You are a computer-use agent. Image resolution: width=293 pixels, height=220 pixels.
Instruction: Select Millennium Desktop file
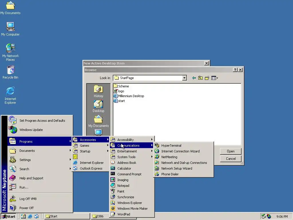click(x=129, y=96)
